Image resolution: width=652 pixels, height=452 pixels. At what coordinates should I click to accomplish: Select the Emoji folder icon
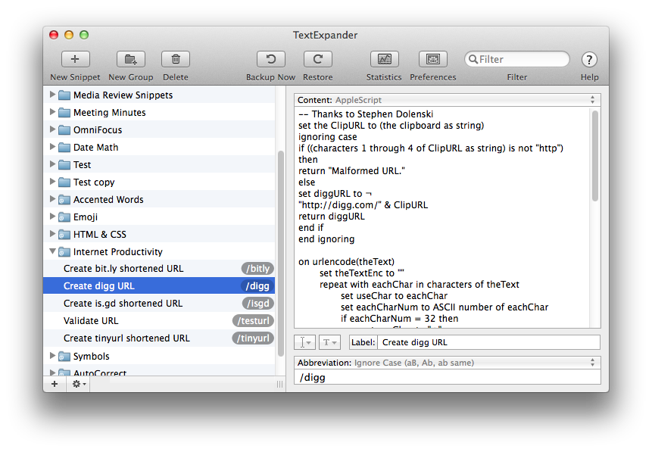click(x=64, y=217)
